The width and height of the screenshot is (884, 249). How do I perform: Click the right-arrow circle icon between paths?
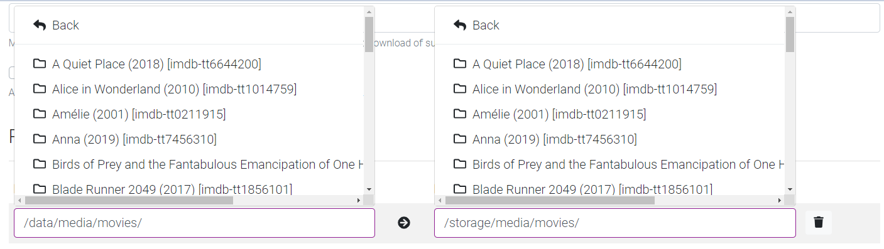pos(404,223)
